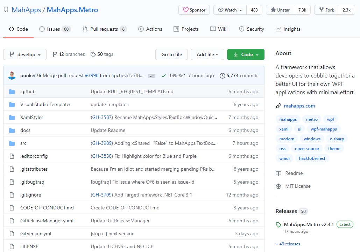The height and width of the screenshot is (252, 360).
Task: Click the repository book icon beside MahApps
Action: [x=6, y=10]
